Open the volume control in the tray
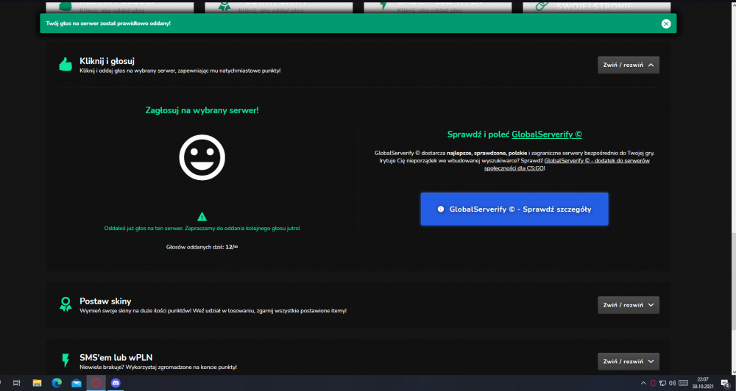 click(672, 383)
